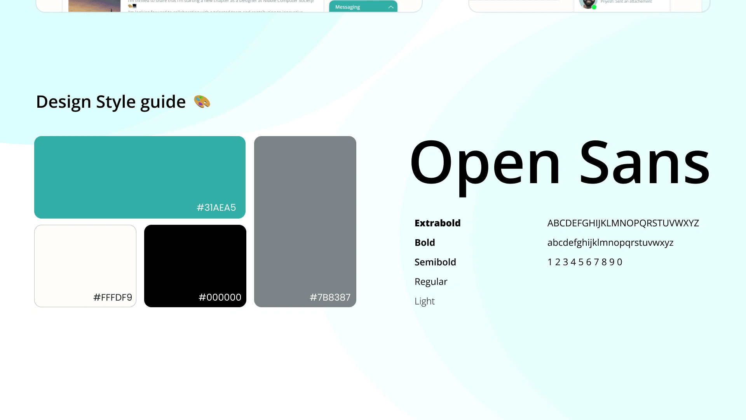Click the #31AEA5 hex code label

[216, 208]
